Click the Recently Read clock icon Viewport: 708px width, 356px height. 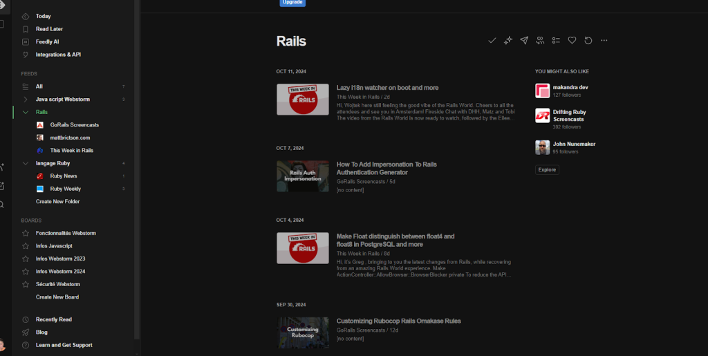click(26, 319)
